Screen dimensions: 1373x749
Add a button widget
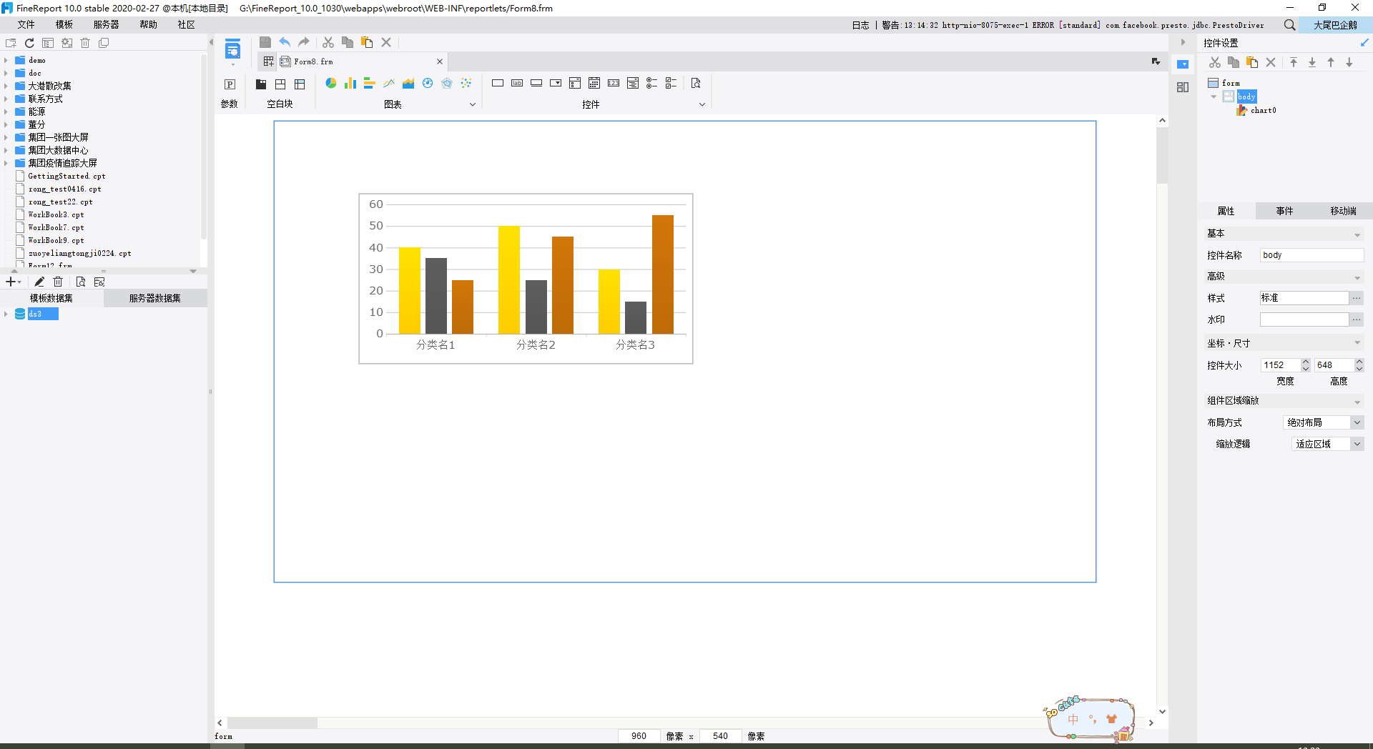pyautogui.click(x=536, y=84)
